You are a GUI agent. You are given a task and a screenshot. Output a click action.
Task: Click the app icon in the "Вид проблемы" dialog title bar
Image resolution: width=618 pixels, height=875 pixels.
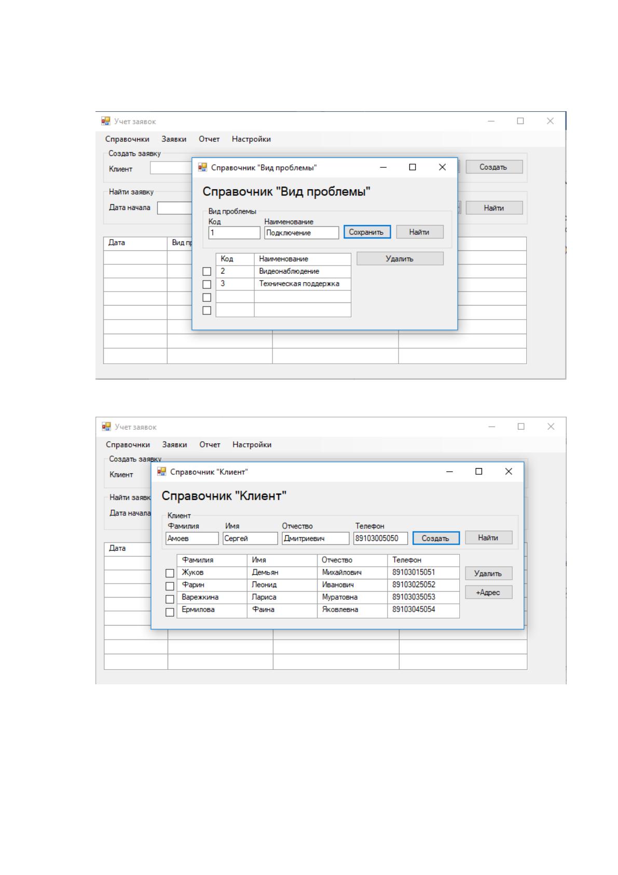point(203,167)
